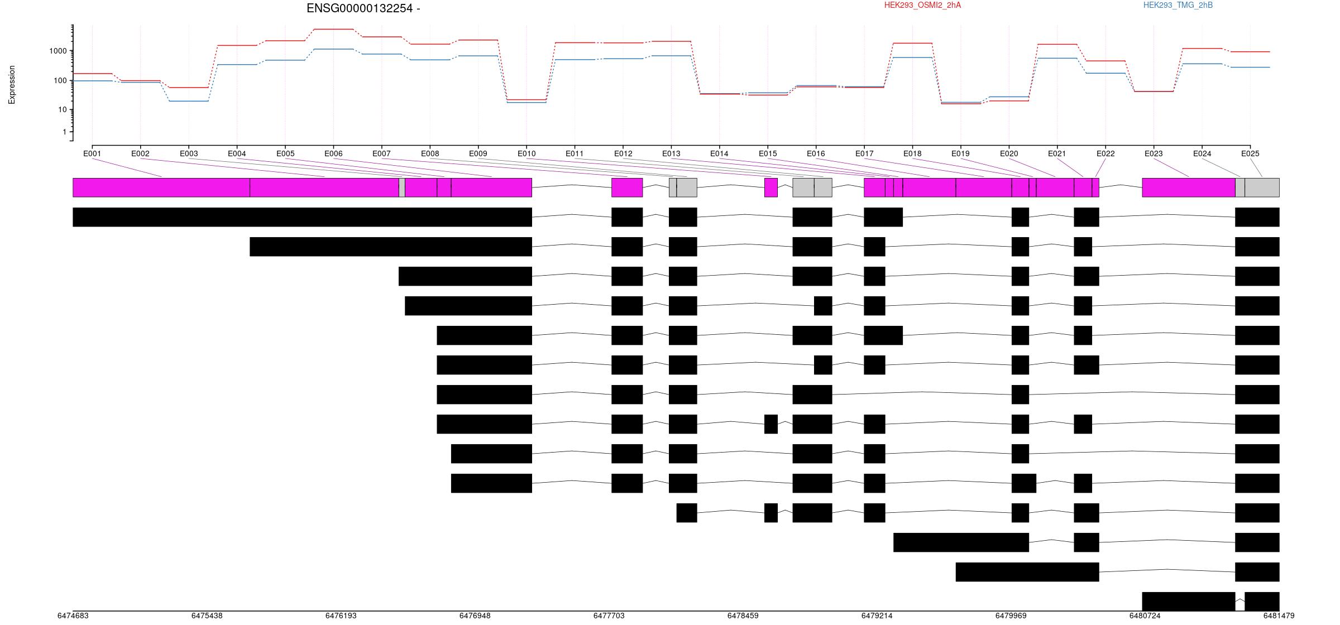Click exon label E011
The height and width of the screenshot is (625, 1340).
click(x=575, y=153)
